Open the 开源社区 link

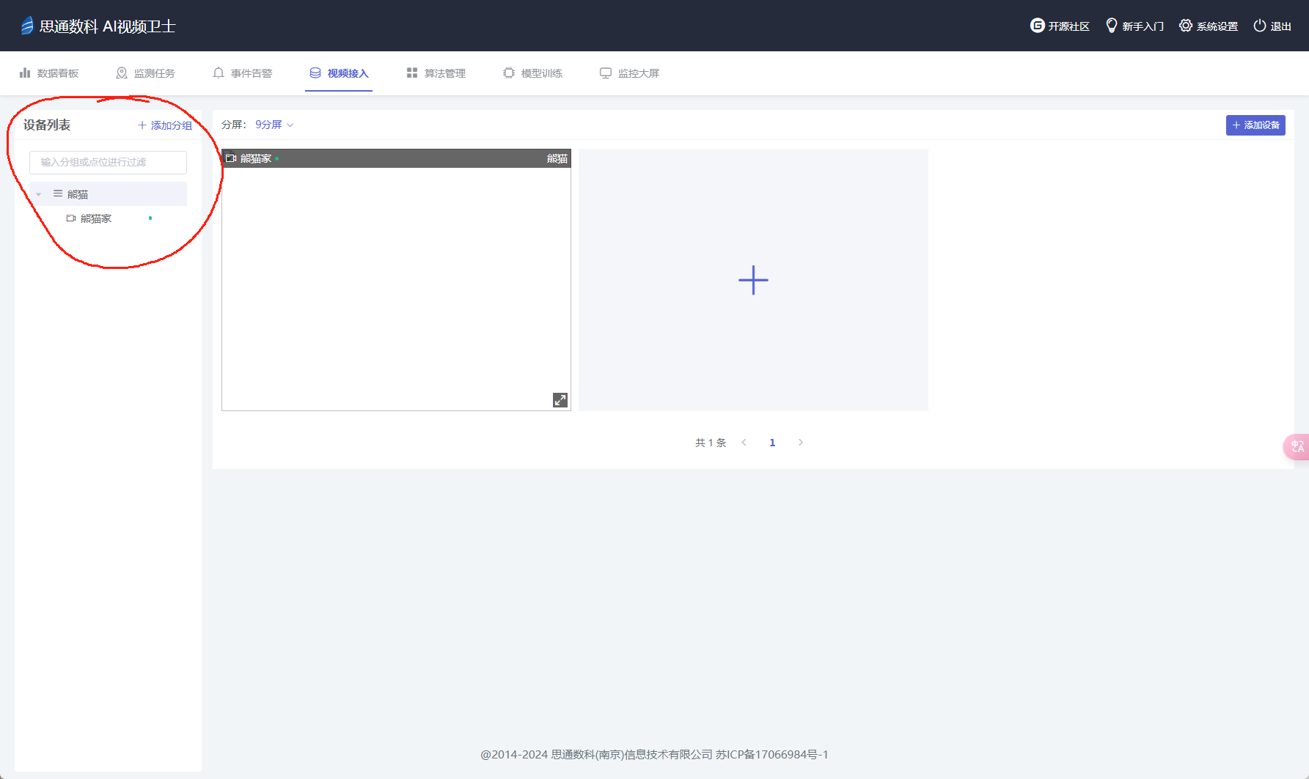1060,26
